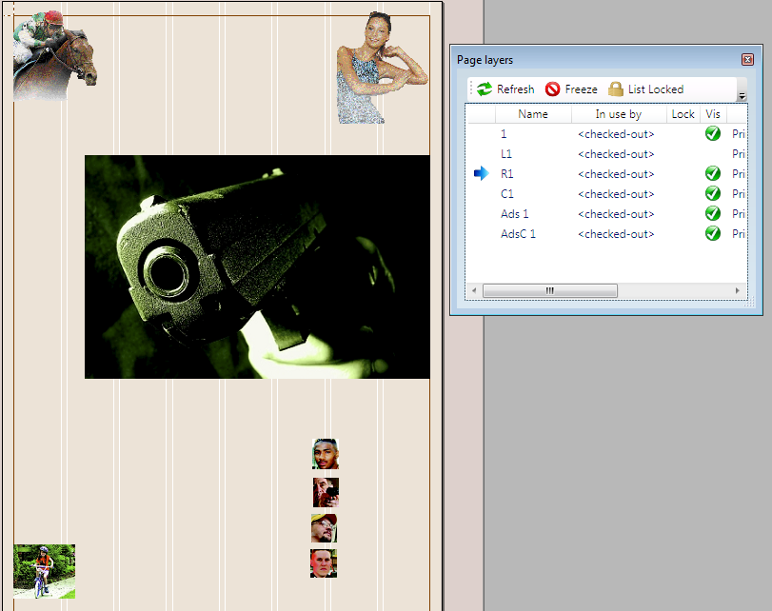Viewport: 772px width, 611px height.
Task: Click the List Locked padlock icon
Action: point(616,89)
